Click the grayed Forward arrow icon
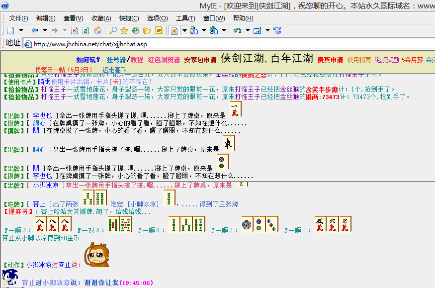 [x=55, y=30]
